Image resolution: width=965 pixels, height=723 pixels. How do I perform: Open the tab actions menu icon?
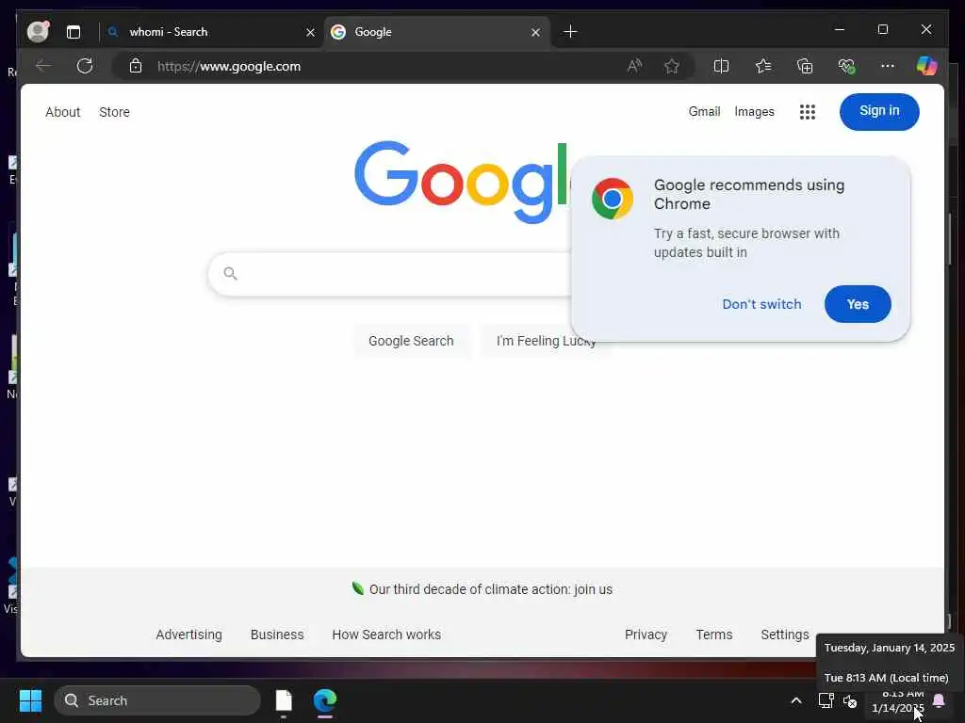pos(74,32)
